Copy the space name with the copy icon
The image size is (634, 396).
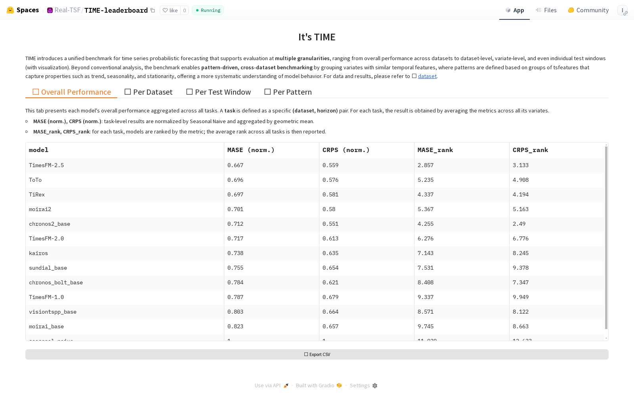pos(153,10)
